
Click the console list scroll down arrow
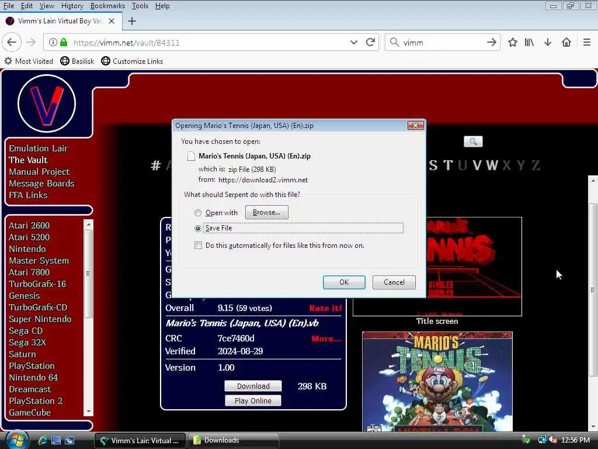point(89,412)
